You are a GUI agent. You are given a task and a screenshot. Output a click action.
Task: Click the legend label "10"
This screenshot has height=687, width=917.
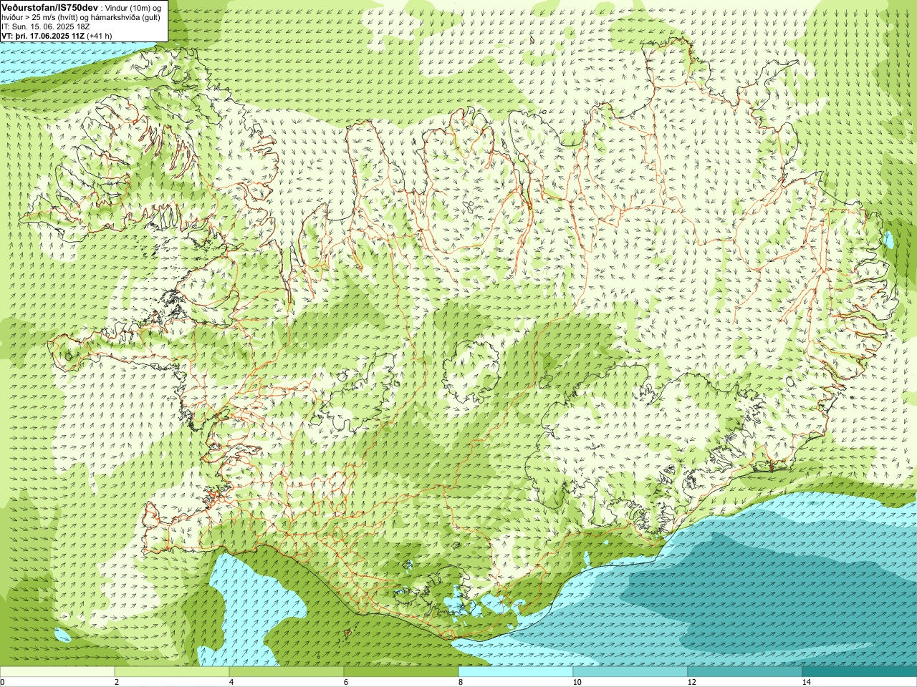[577, 682]
